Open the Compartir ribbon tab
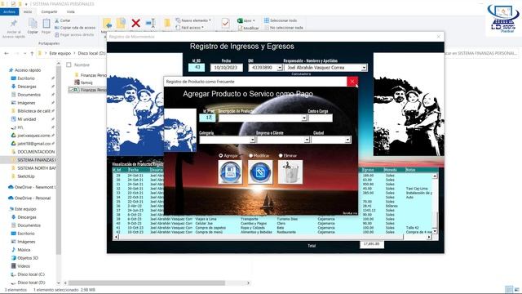This screenshot has height=294, width=522. pos(49,11)
